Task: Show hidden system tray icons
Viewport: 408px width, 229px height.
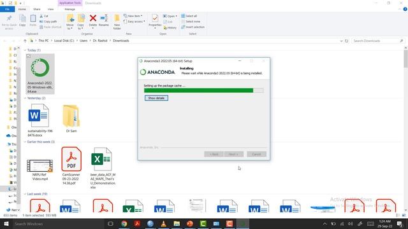Action: coord(324,223)
